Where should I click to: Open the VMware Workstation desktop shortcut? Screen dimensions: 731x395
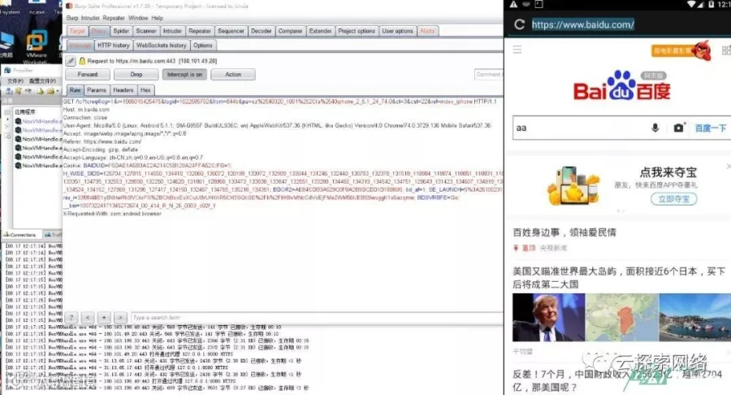(37, 46)
